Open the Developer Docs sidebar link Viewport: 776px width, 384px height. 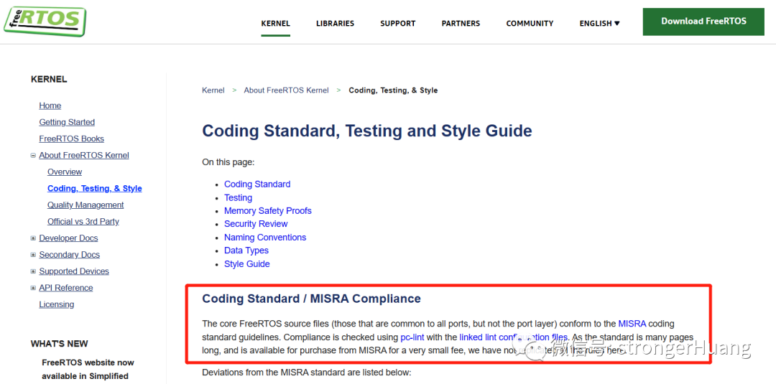[x=68, y=238]
